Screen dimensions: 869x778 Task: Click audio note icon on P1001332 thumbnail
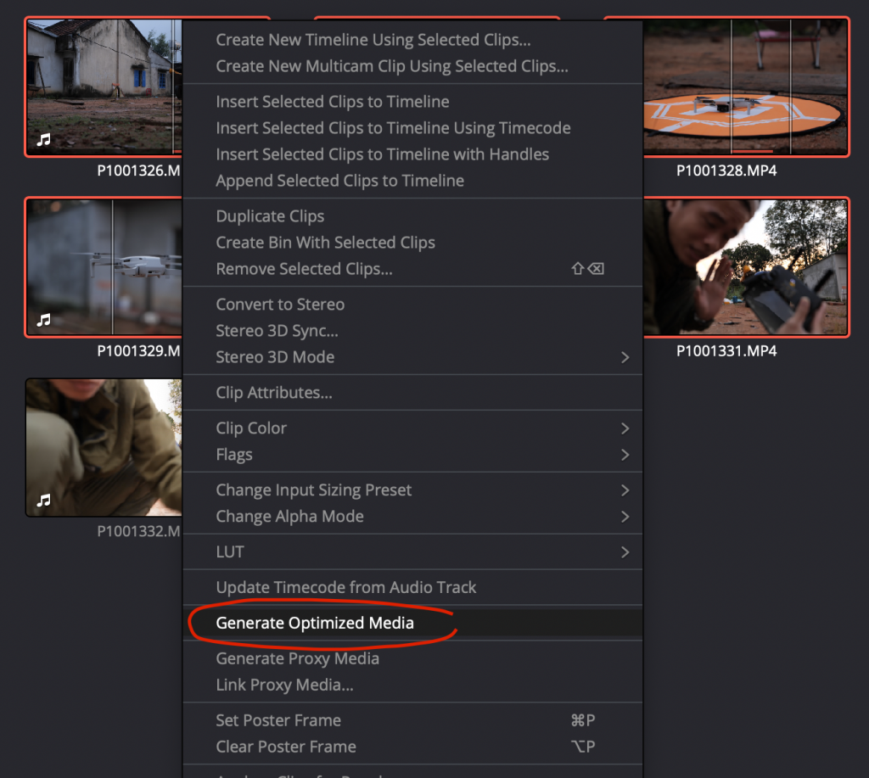click(x=44, y=501)
